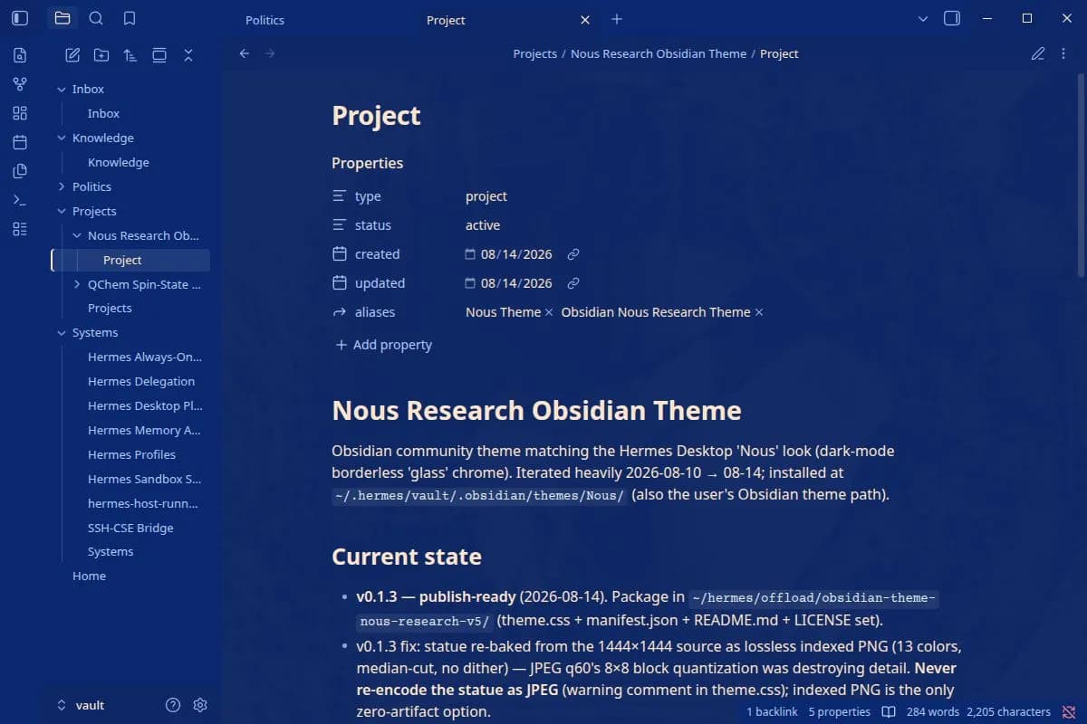Image resolution: width=1087 pixels, height=724 pixels.
Task: Collapse the Projects folder
Action: (x=62, y=211)
